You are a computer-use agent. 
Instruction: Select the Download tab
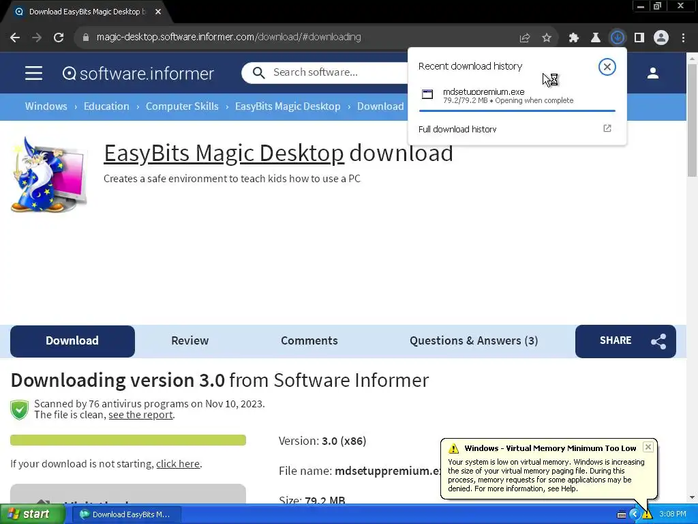(x=72, y=341)
